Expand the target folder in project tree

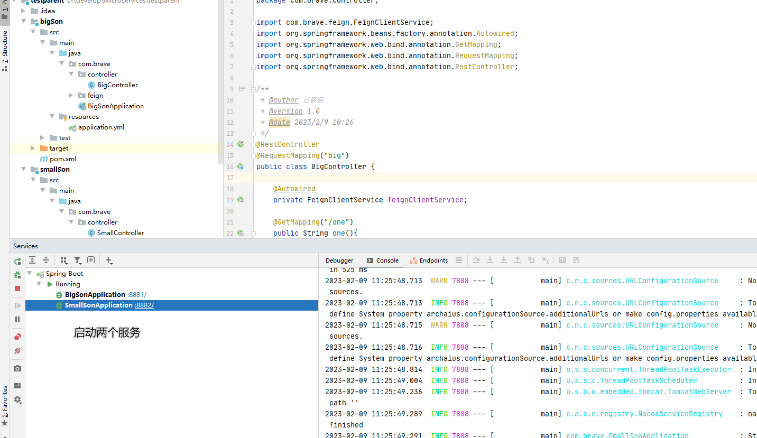click(33, 148)
